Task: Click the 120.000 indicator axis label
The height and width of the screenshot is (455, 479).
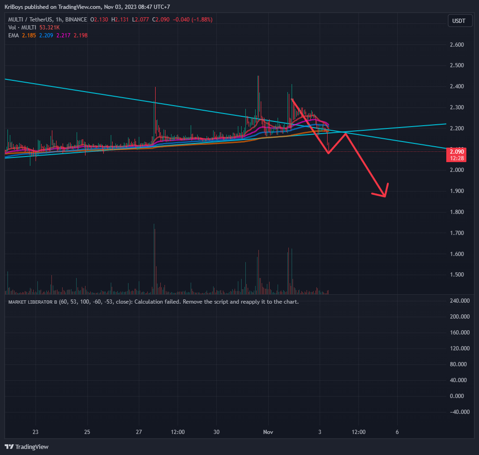Action: (x=460, y=348)
